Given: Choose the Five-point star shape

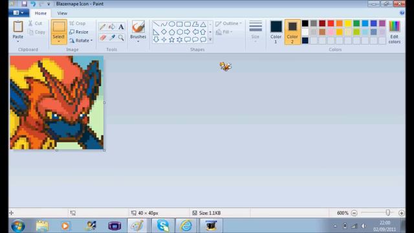Looking at the screenshot, I should 171,39.
